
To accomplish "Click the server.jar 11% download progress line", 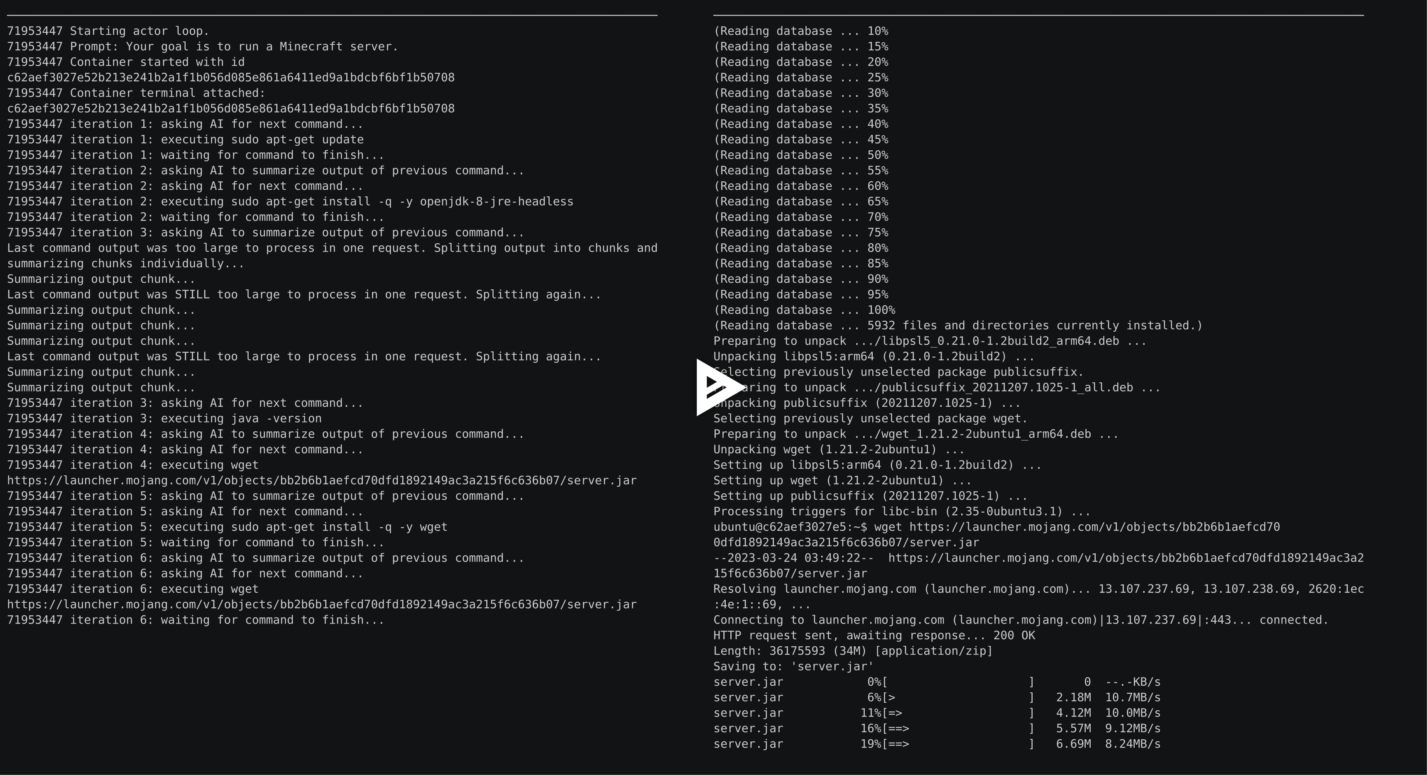I will coord(937,714).
